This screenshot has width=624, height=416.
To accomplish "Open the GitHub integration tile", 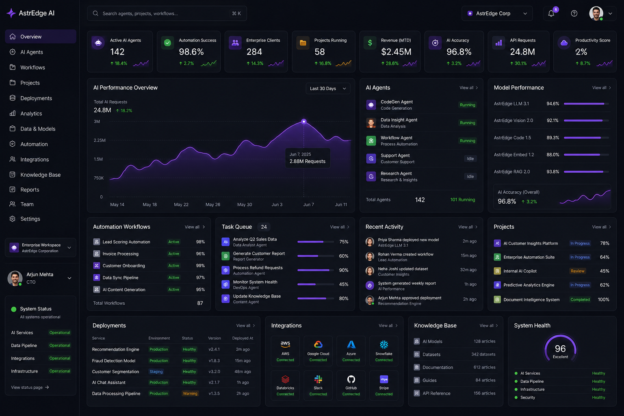I will (x=351, y=385).
